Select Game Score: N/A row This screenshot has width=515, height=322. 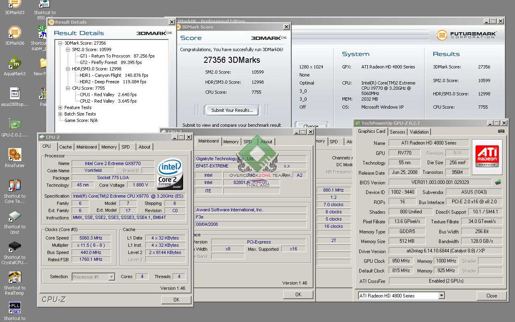81,120
